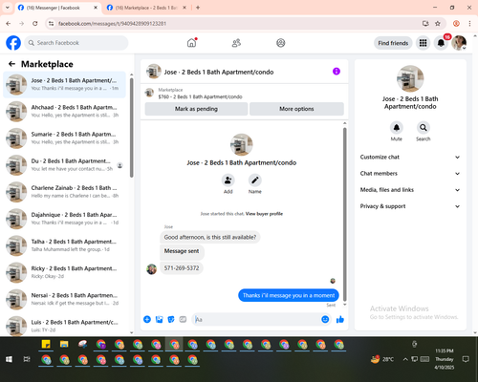Click the Add people icon in chat
478x382 pixels.
(x=228, y=180)
